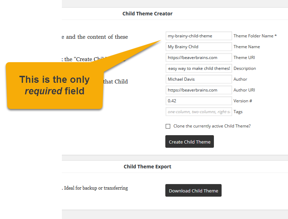Enable the Clone currently active Child Theme checkbox
This screenshot has width=288, height=219.
[x=168, y=126]
